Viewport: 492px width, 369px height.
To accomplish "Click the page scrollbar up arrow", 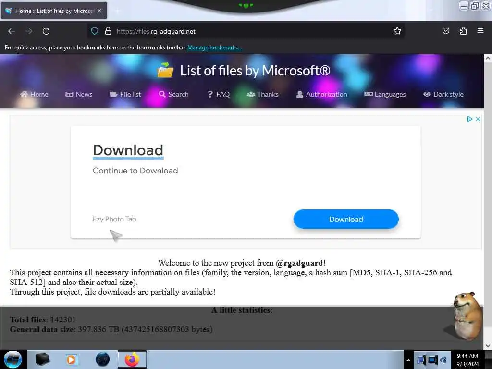I will pyautogui.click(x=488, y=58).
